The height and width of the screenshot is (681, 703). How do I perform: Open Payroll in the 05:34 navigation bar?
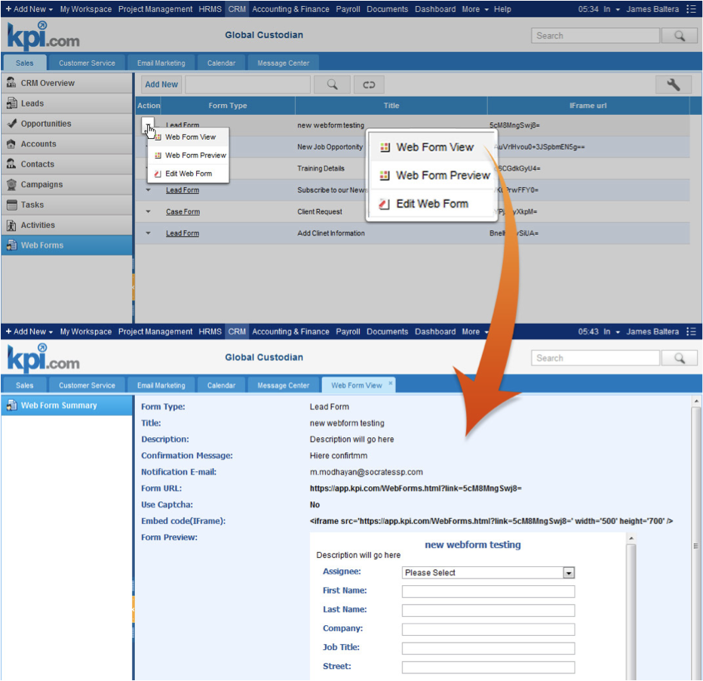coord(348,9)
